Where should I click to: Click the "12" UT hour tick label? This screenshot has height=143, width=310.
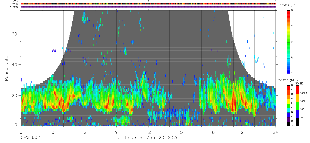(x=148, y=132)
